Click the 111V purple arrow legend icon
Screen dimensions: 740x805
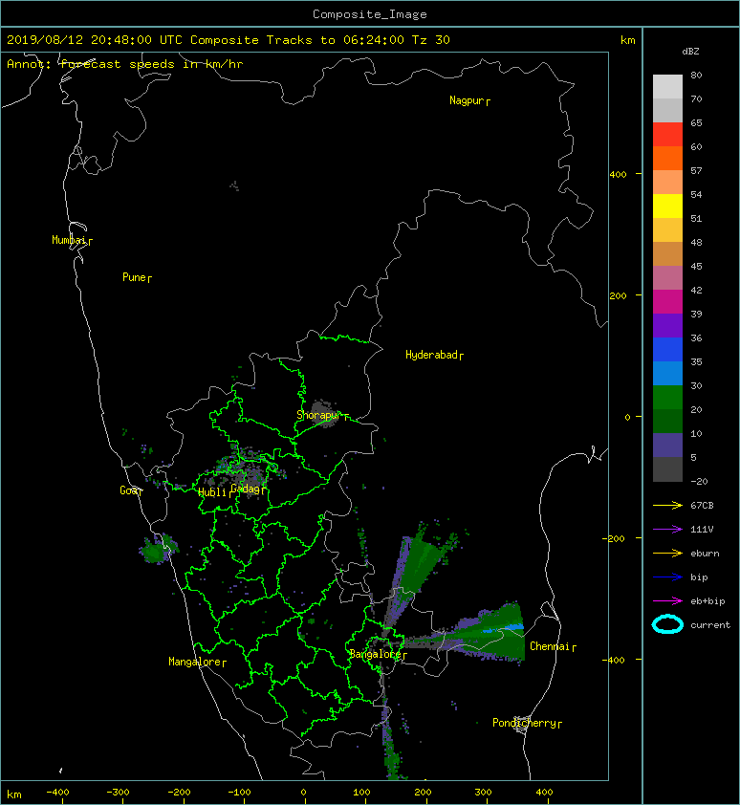click(667, 529)
